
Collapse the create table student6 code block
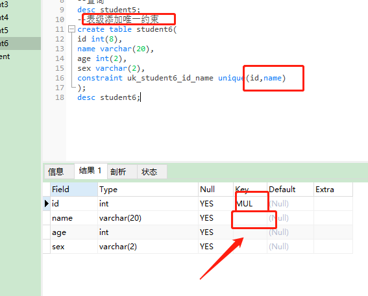[71, 29]
